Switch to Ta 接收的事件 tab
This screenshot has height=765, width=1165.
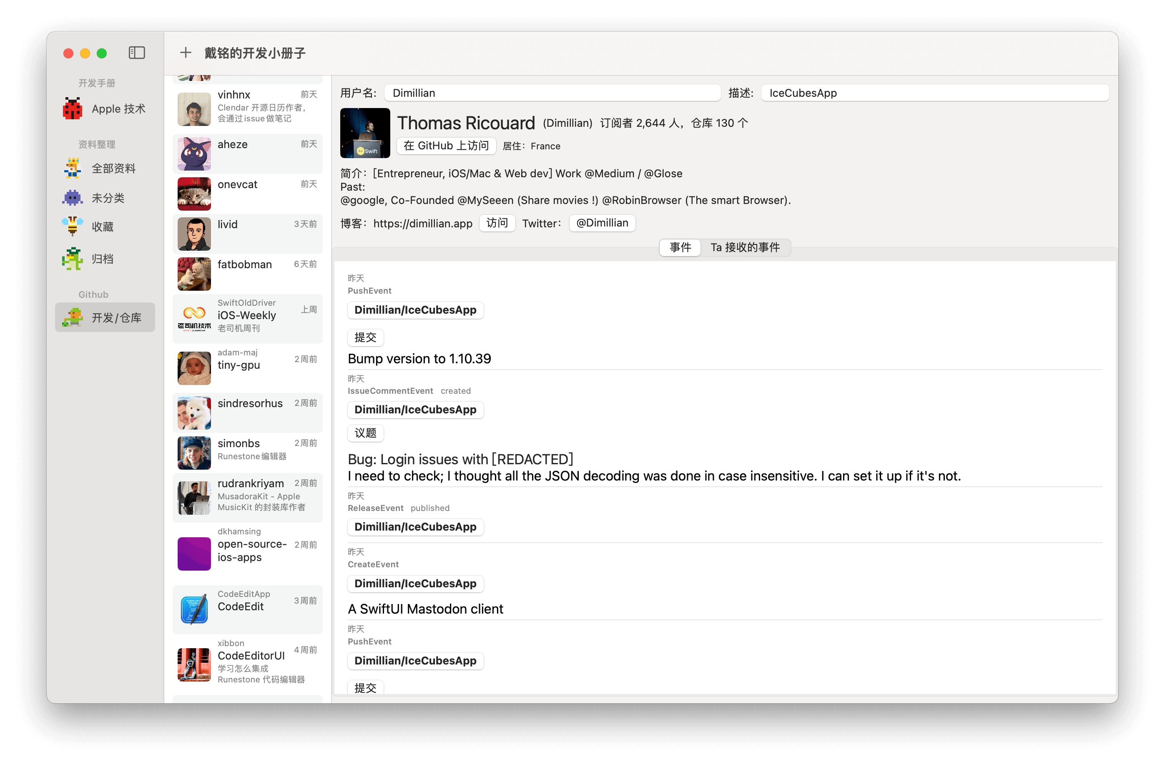[x=745, y=247]
